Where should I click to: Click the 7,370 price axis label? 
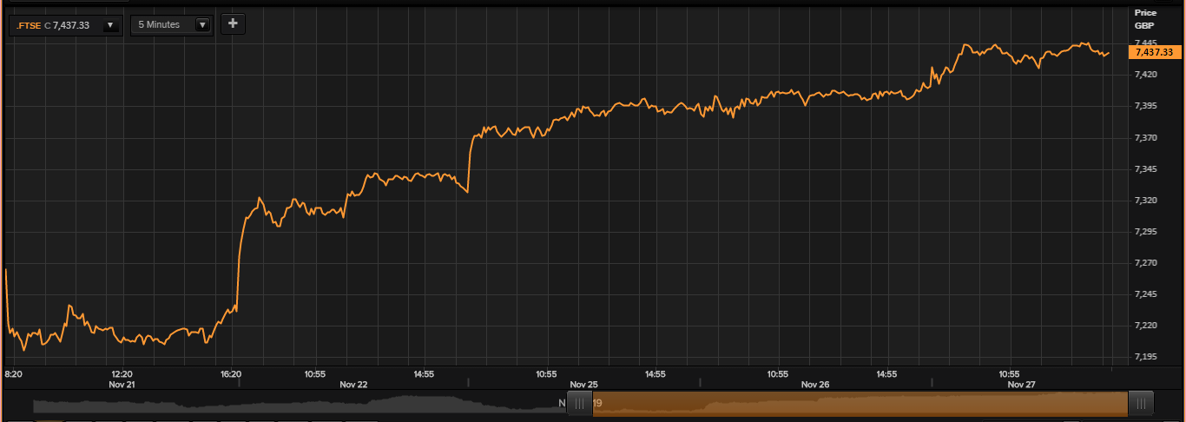click(x=1145, y=137)
